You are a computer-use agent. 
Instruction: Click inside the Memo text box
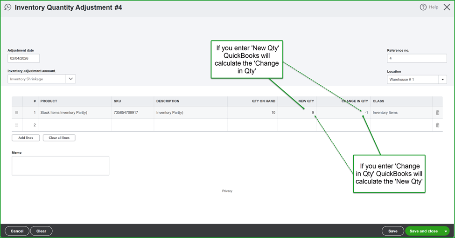coord(60,165)
